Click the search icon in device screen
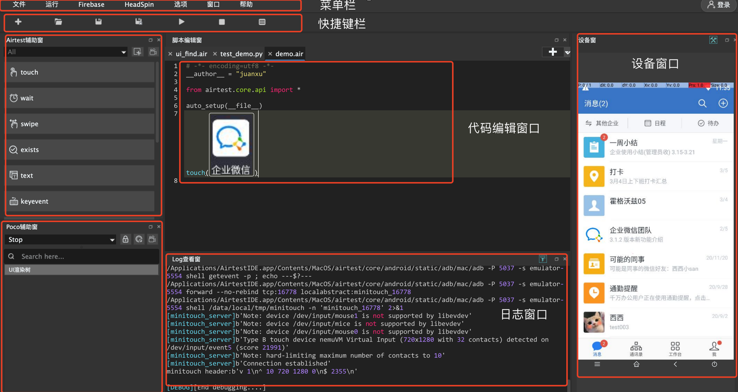Screen dimensions: 738x392 tap(702, 104)
